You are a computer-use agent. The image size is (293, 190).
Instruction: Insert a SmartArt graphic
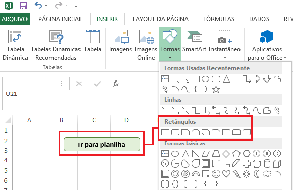click(194, 41)
